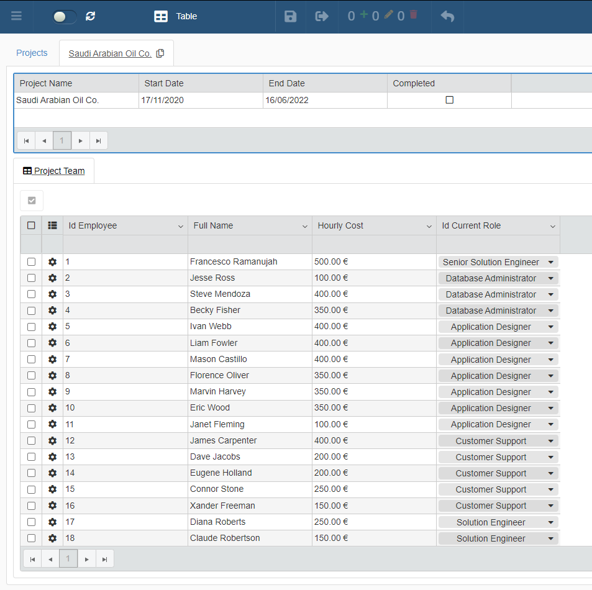Switch to the Projects tab

32,53
